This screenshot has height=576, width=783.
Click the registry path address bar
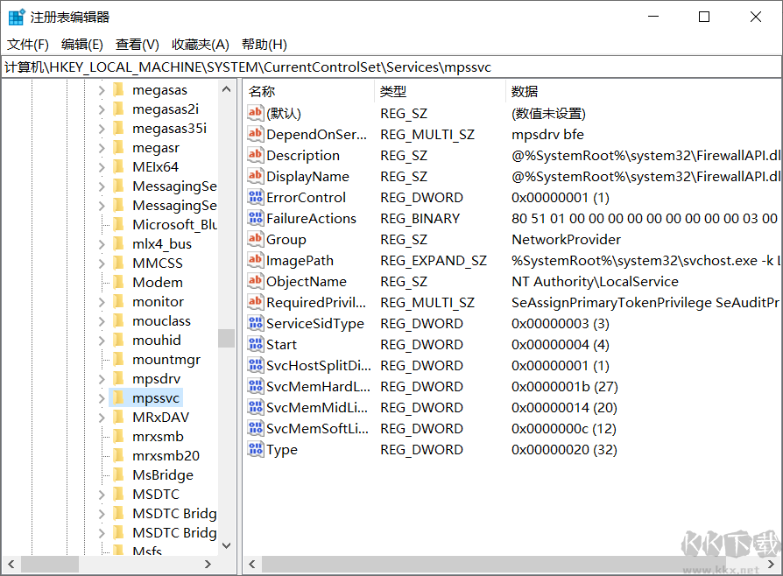click(390, 67)
